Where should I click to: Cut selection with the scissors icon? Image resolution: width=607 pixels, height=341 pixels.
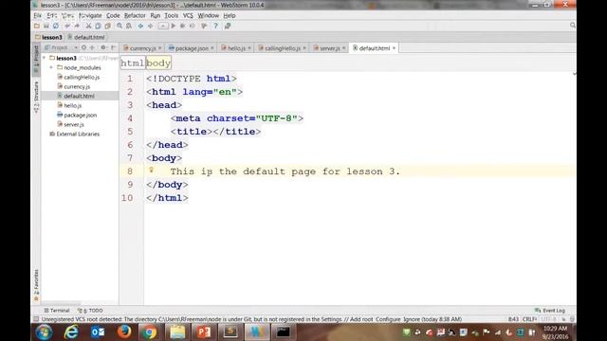click(88, 26)
